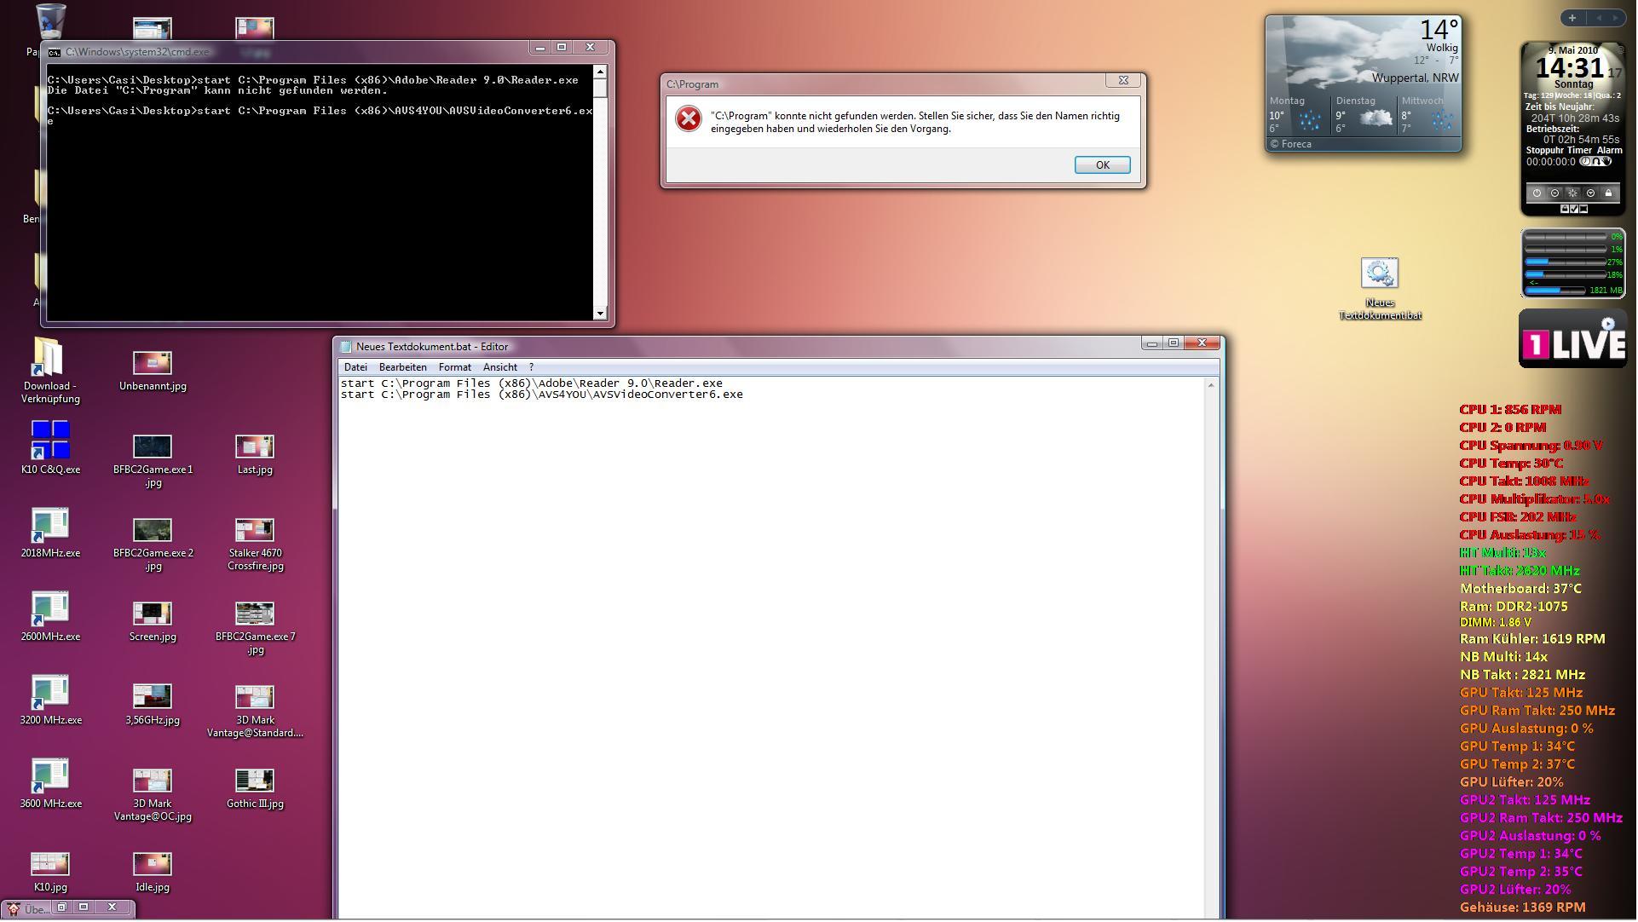Select the K10 C&Q.exe desktop icon
Viewport: 1638px width, 922px height.
click(x=50, y=440)
